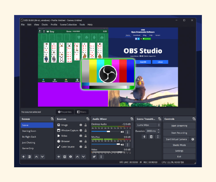
Task: Open the Luma Wipe transition dropdown
Action: coord(148,125)
